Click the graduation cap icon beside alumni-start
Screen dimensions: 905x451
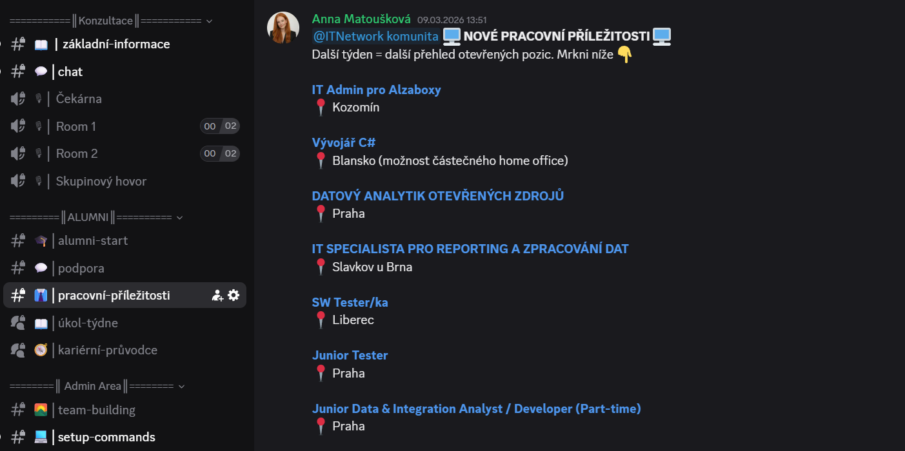point(40,240)
